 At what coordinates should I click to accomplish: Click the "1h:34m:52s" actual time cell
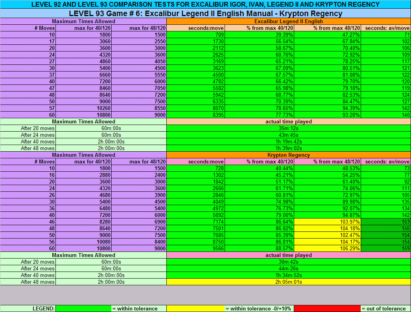point(289,275)
